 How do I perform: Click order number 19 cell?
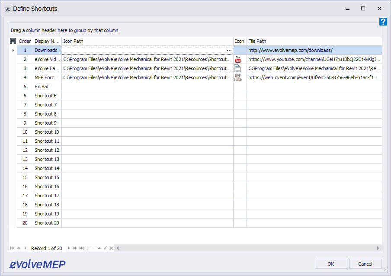tap(25, 214)
